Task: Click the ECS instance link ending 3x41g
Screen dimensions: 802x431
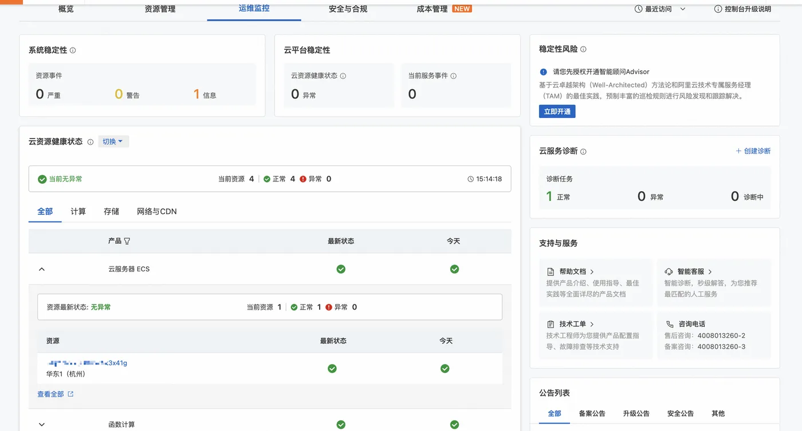Action: (x=87, y=363)
